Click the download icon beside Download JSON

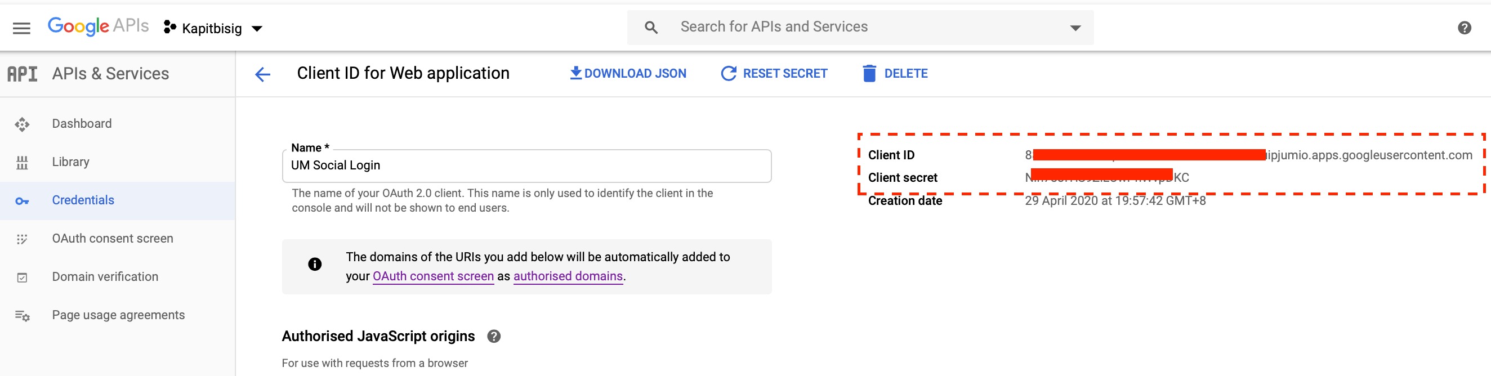click(x=575, y=73)
